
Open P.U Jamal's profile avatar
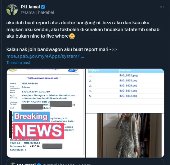pos(12,10)
